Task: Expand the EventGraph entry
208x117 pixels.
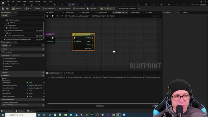Action: click(1, 52)
